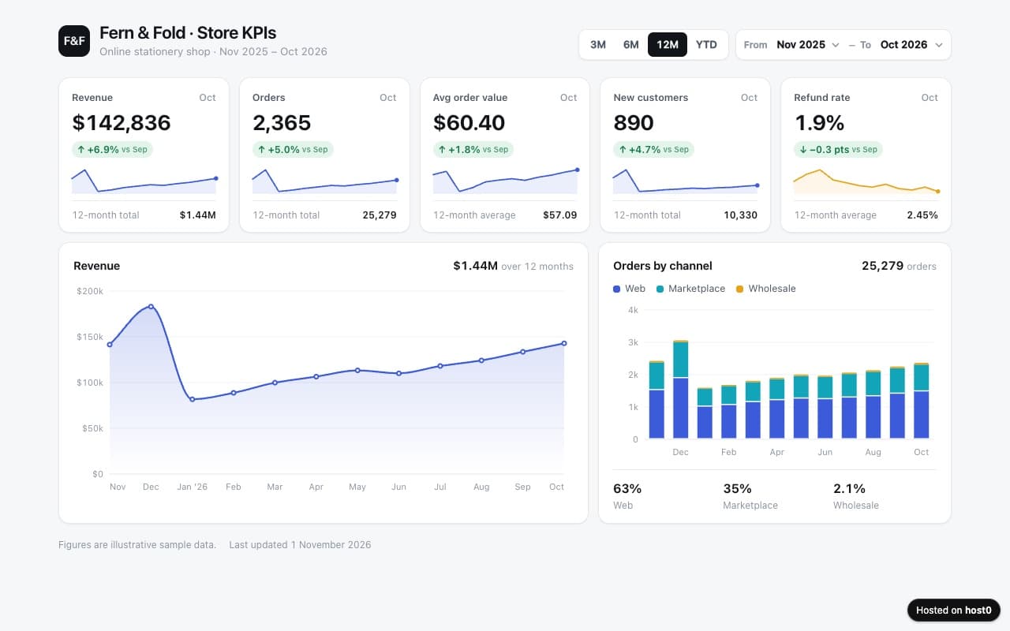Click the "$1.44M over 12 months" label
The height and width of the screenshot is (631, 1010).
(513, 266)
